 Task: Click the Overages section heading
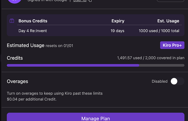click(x=17, y=81)
